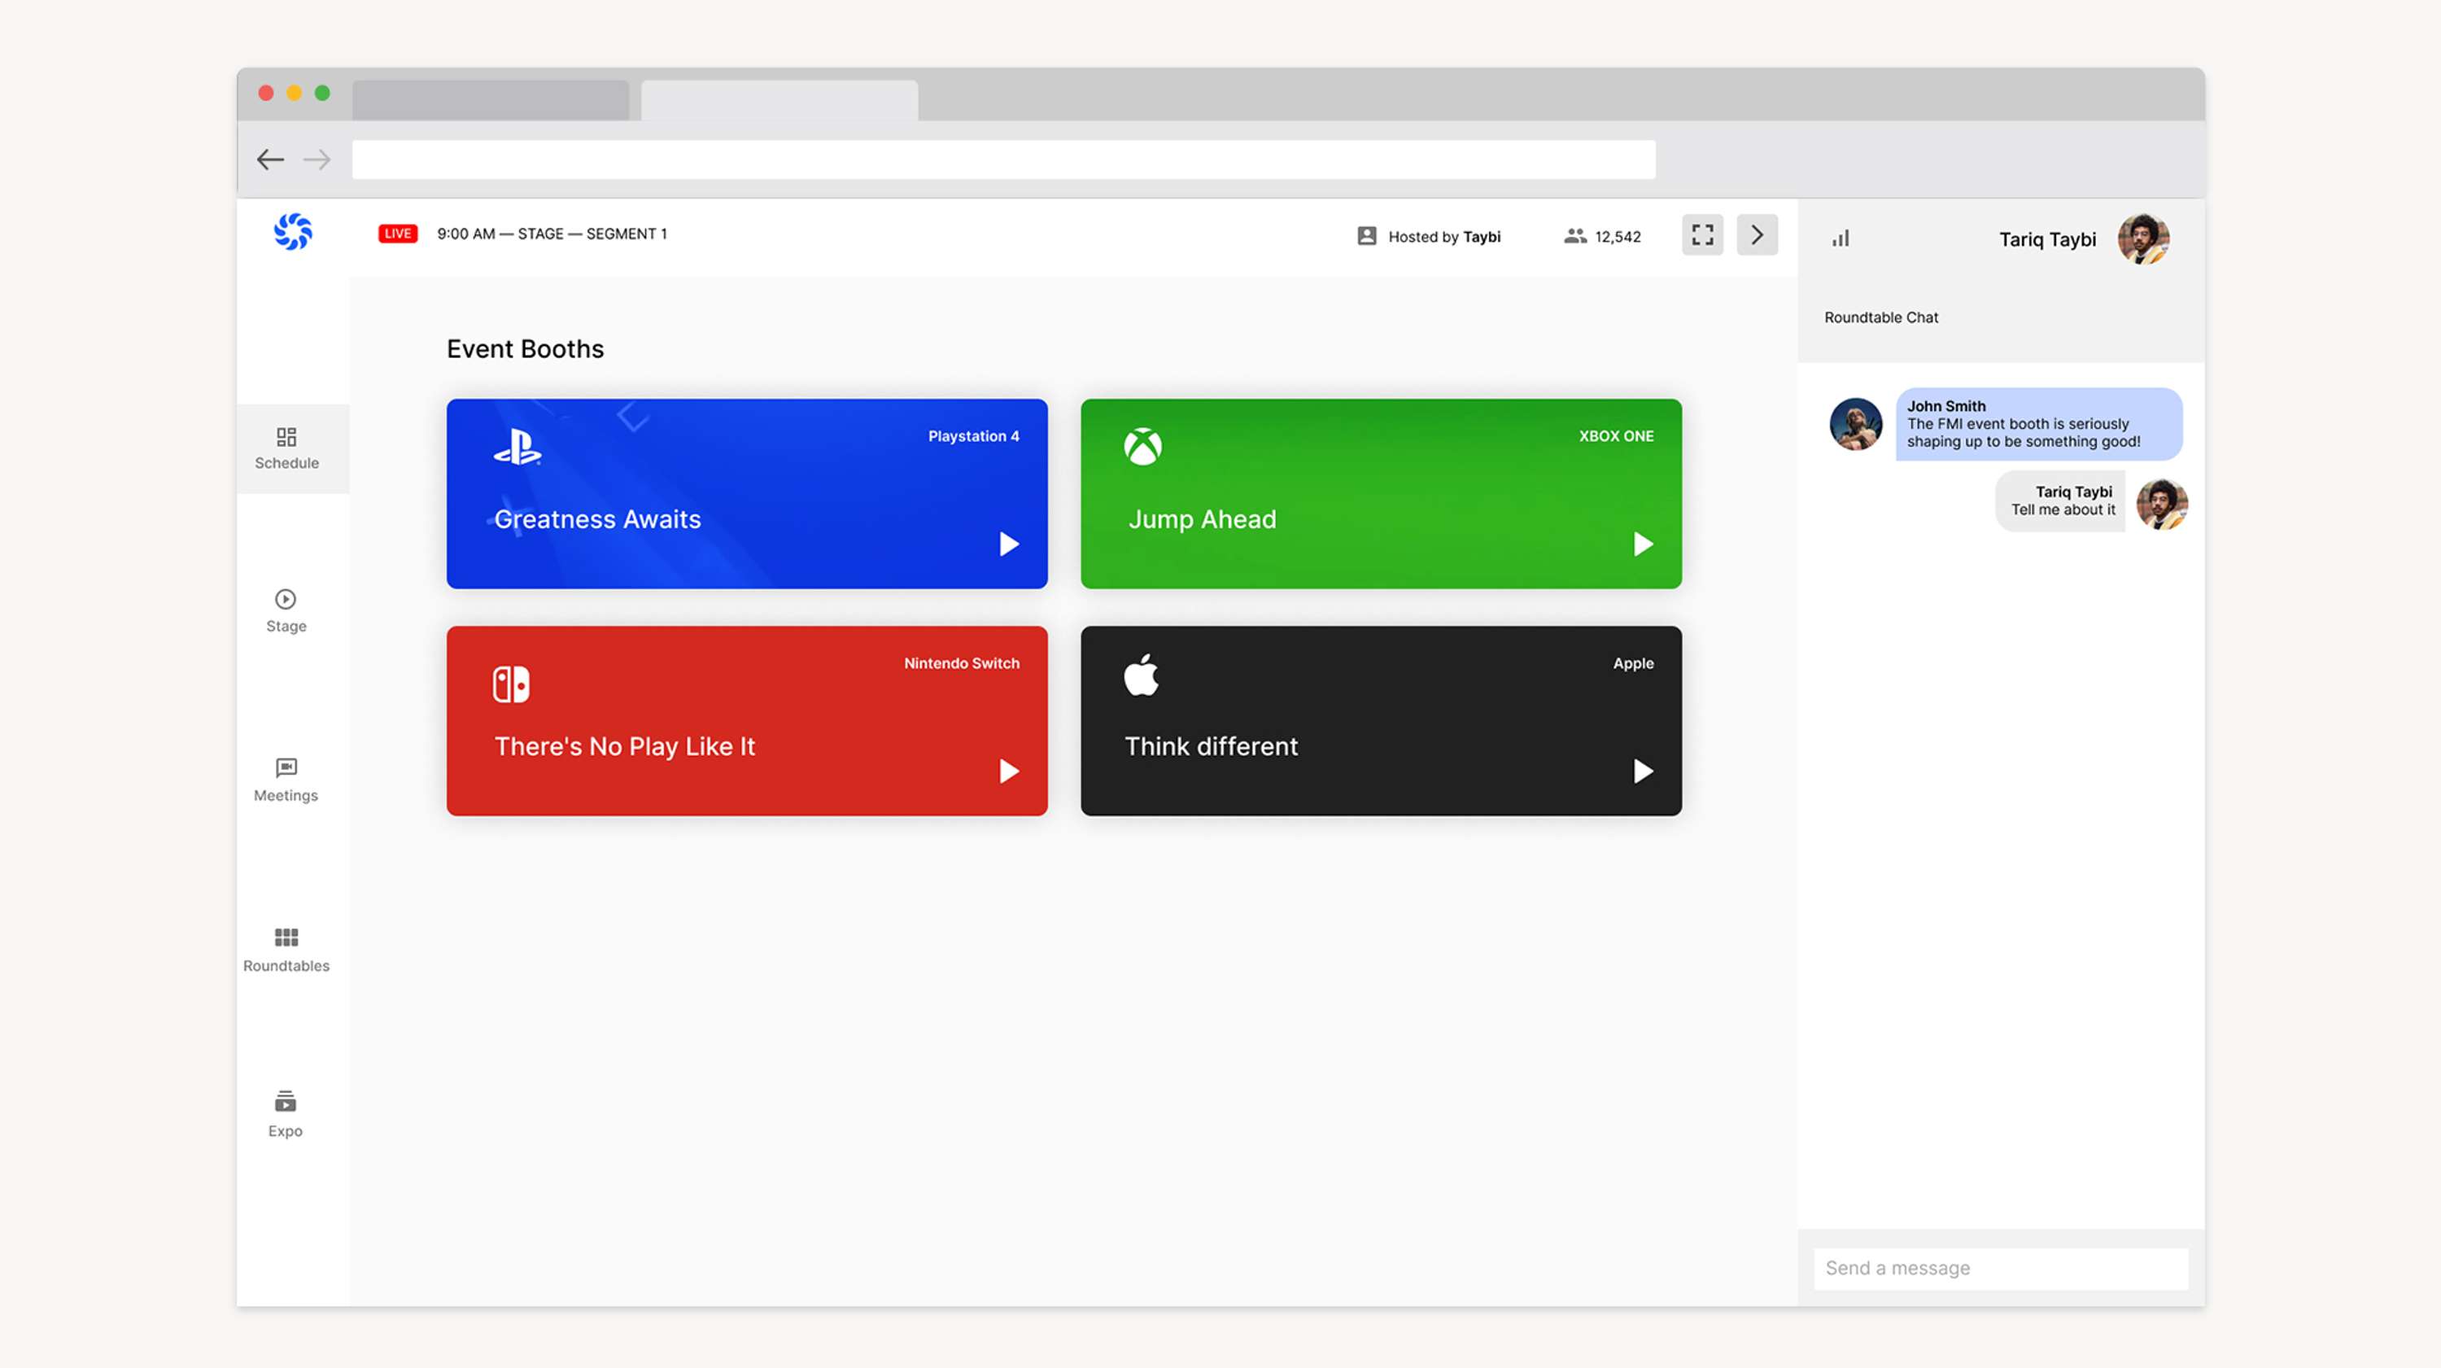2441x1368 pixels.
Task: Click the 9:00 AM — STAGE — SEGMENT 1 label
Action: (552, 234)
